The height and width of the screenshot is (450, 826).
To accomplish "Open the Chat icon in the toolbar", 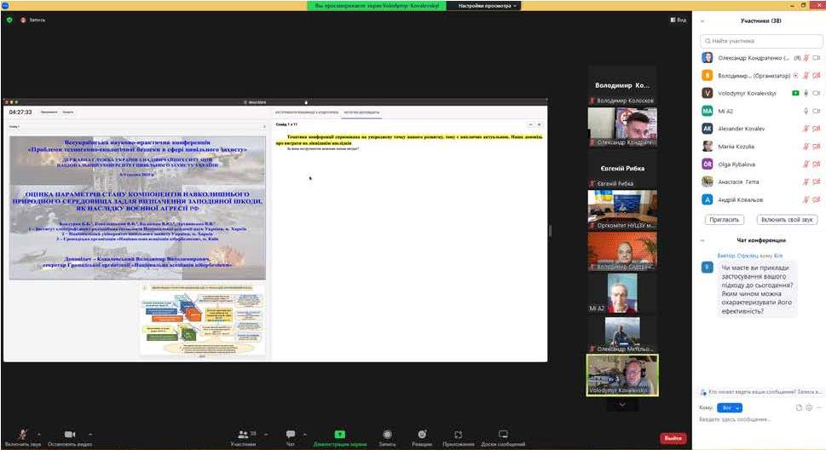I will point(291,435).
